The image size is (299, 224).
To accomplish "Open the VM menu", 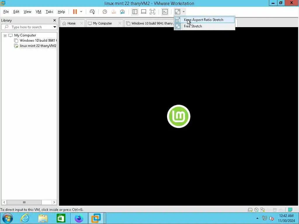I will pos(39,12).
